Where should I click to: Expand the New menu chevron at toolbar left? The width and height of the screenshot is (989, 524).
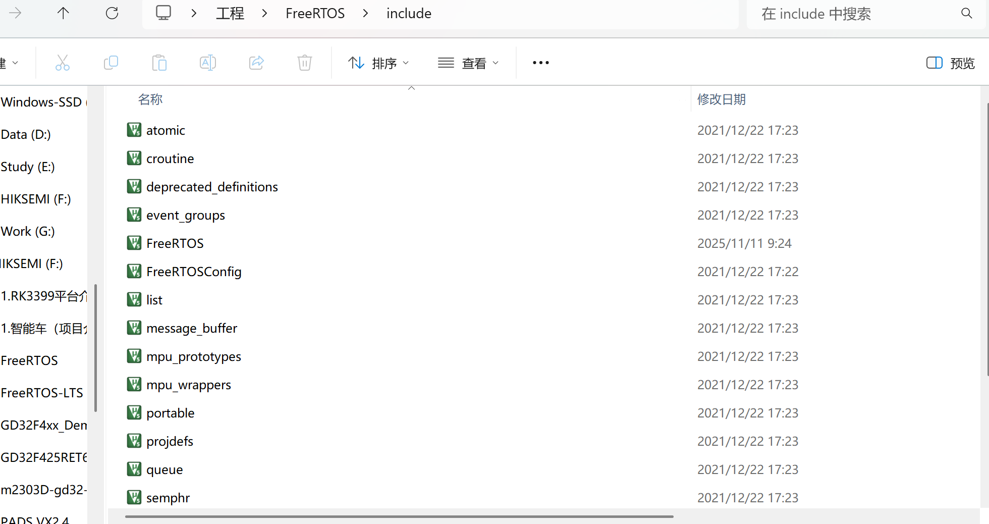click(15, 63)
